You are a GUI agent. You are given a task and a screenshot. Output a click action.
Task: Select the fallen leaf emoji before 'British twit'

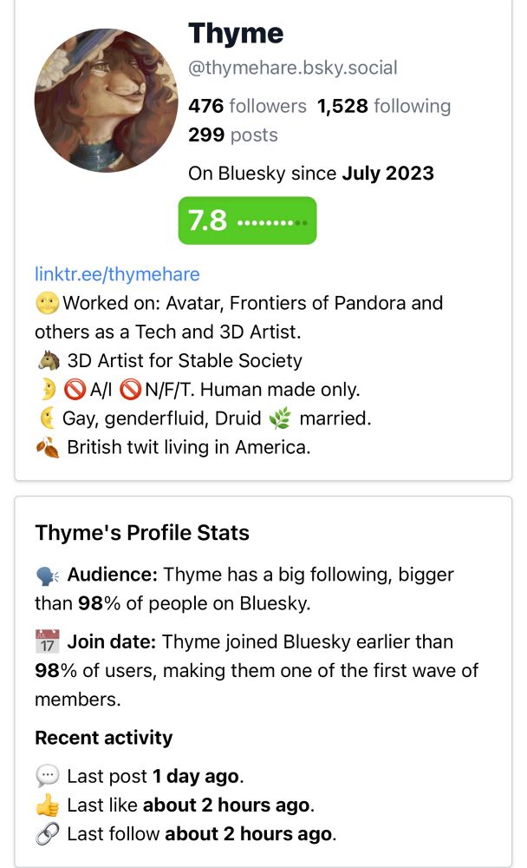pos(45,446)
